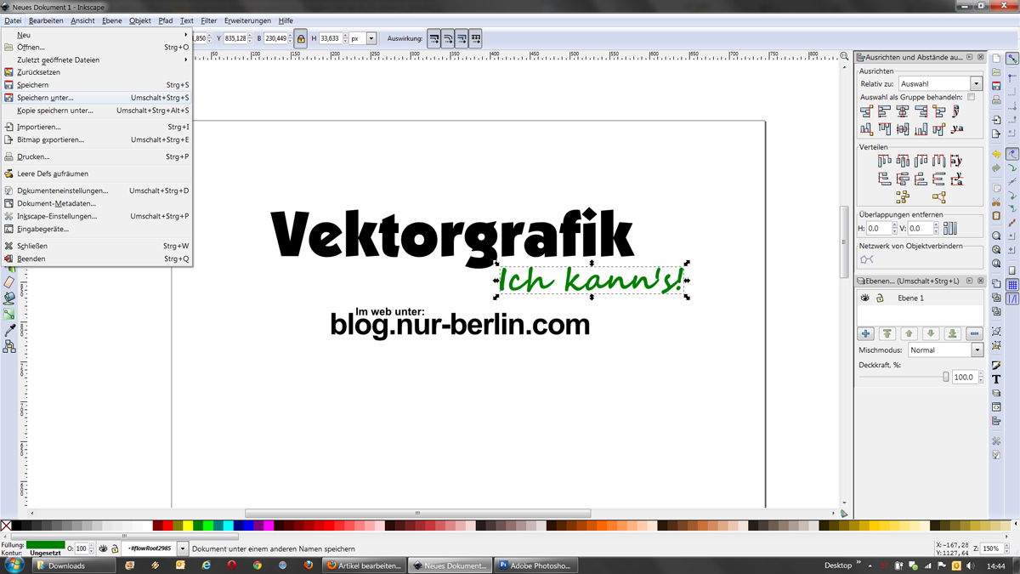Click the lower layer one step button
1020x574 pixels.
coord(932,334)
